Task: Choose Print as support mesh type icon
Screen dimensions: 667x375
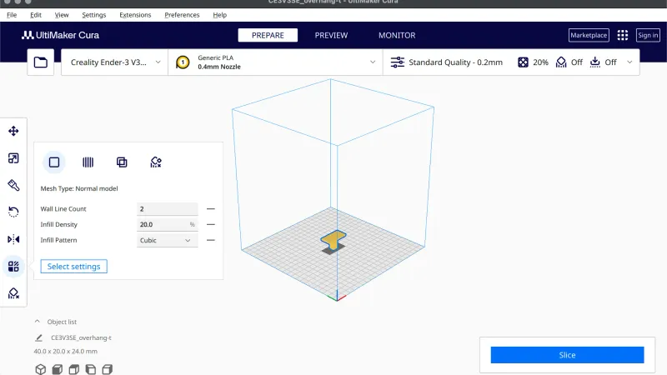Action: [x=88, y=162]
